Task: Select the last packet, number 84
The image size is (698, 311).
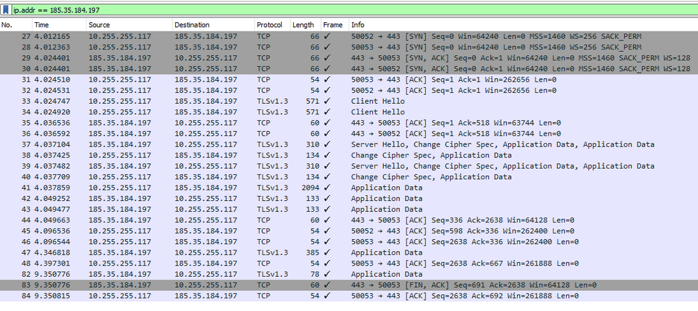Action: click(349, 296)
